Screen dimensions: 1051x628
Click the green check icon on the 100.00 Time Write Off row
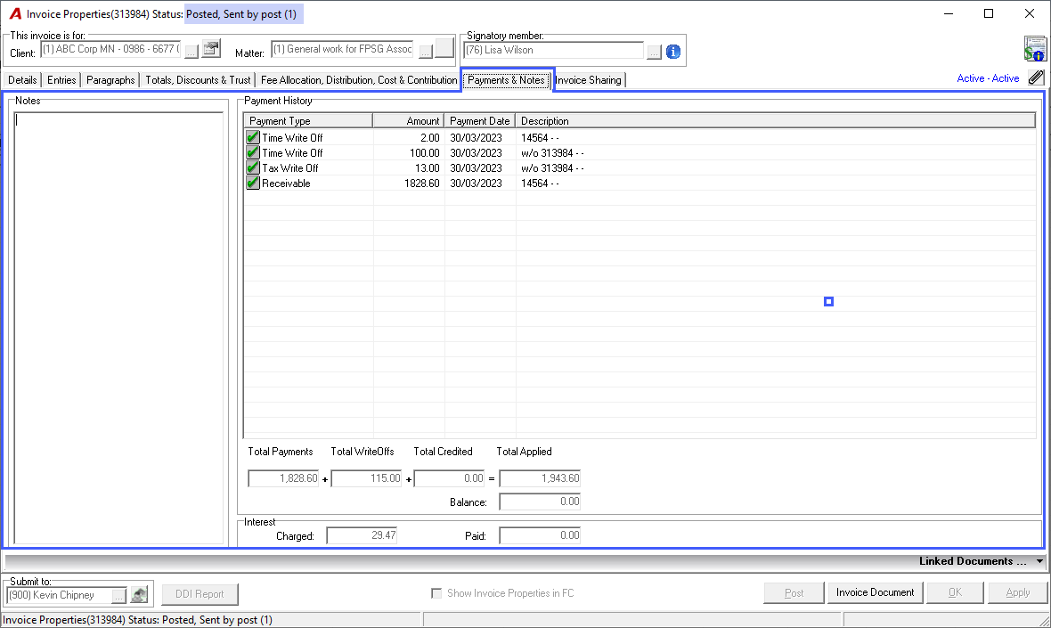pyautogui.click(x=253, y=153)
